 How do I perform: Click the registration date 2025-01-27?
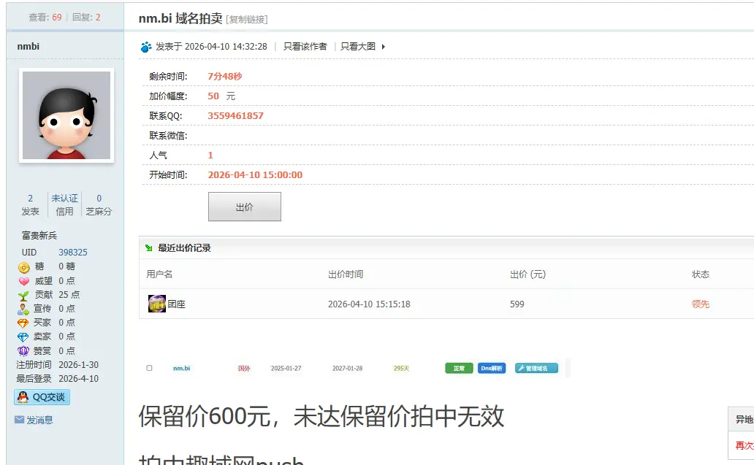point(286,369)
